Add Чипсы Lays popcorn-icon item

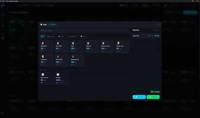(x=122, y=47)
